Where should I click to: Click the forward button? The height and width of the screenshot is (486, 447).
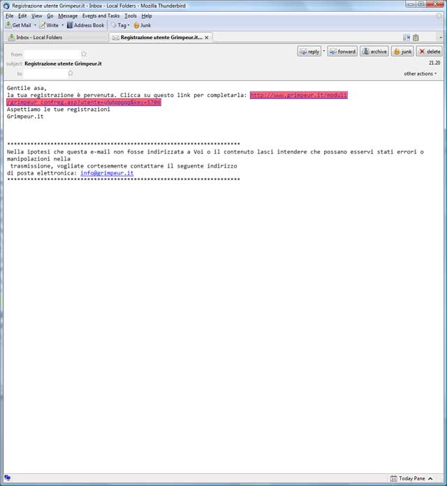[x=342, y=52]
